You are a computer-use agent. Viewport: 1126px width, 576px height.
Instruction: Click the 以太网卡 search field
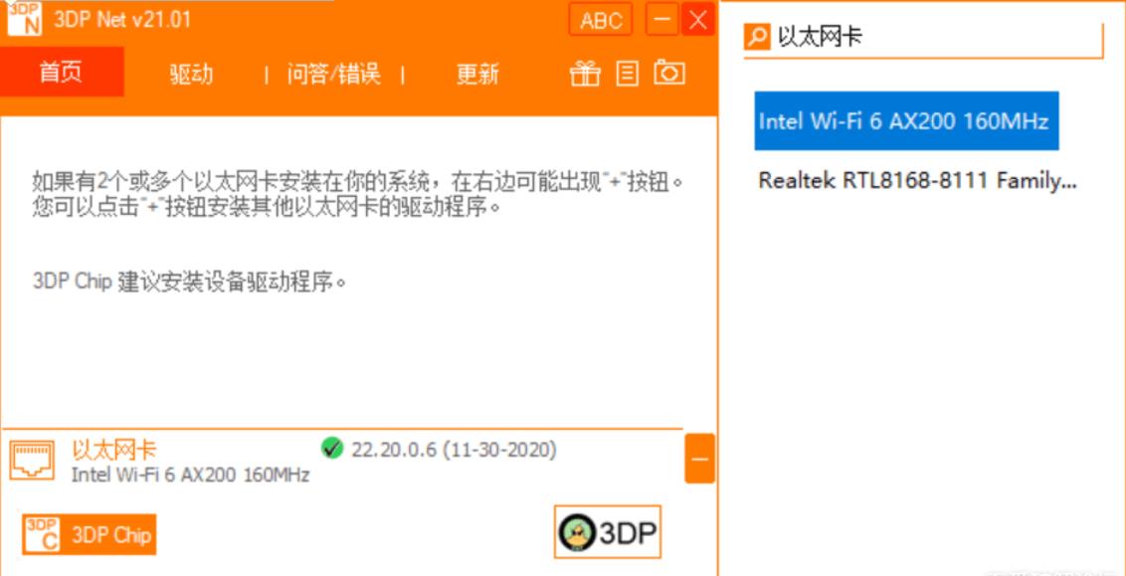click(x=923, y=38)
